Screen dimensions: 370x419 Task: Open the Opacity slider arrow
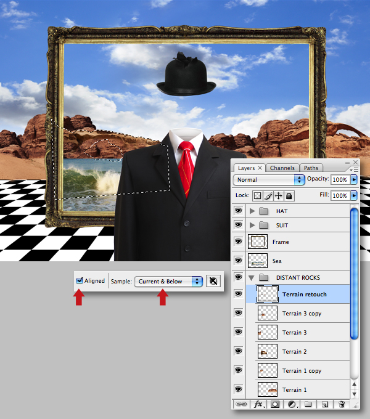pyautogui.click(x=354, y=179)
